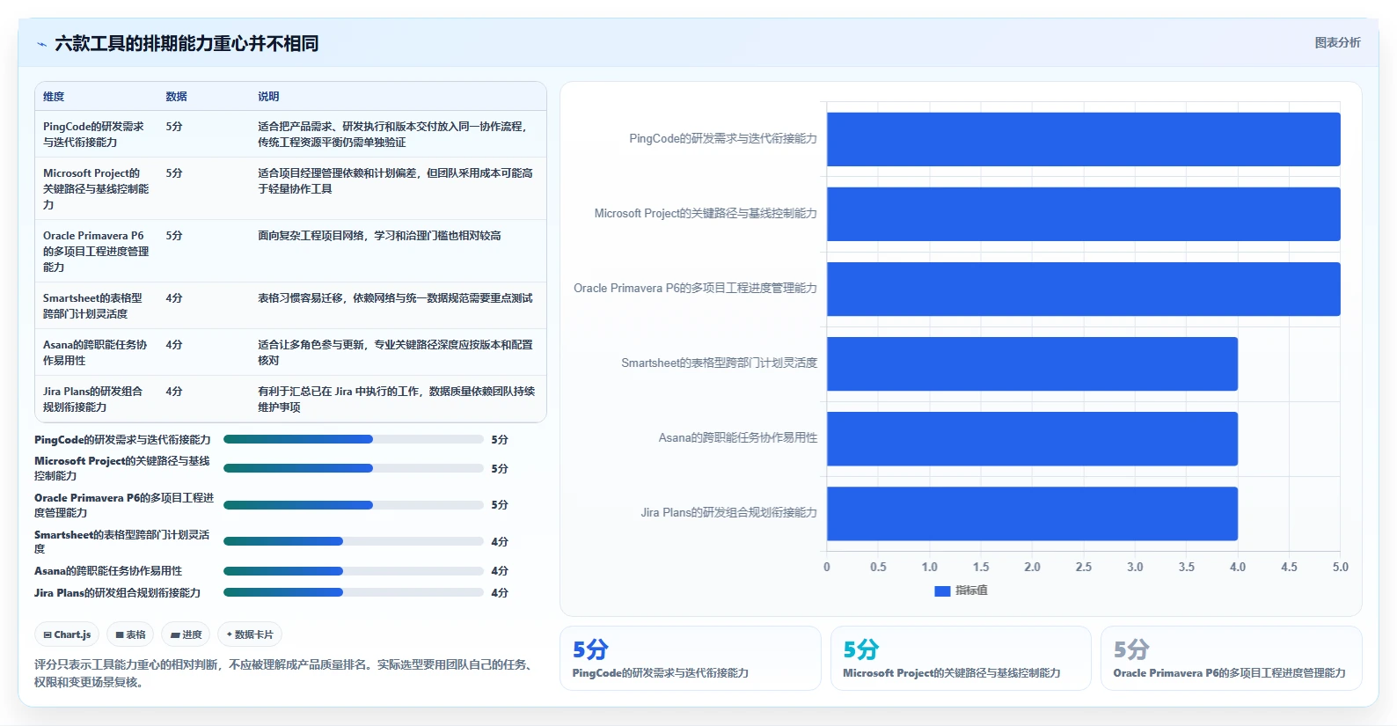Click description starting 适合把产品需求
Screen dimensions: 1397x726
[392, 135]
